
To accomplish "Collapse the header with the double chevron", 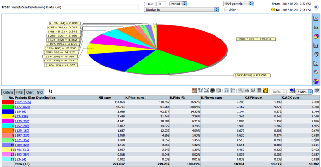I will [316, 7].
